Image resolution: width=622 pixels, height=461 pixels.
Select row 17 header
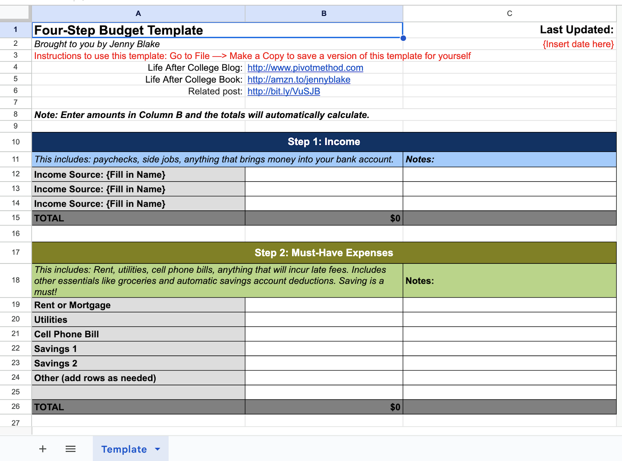point(16,252)
